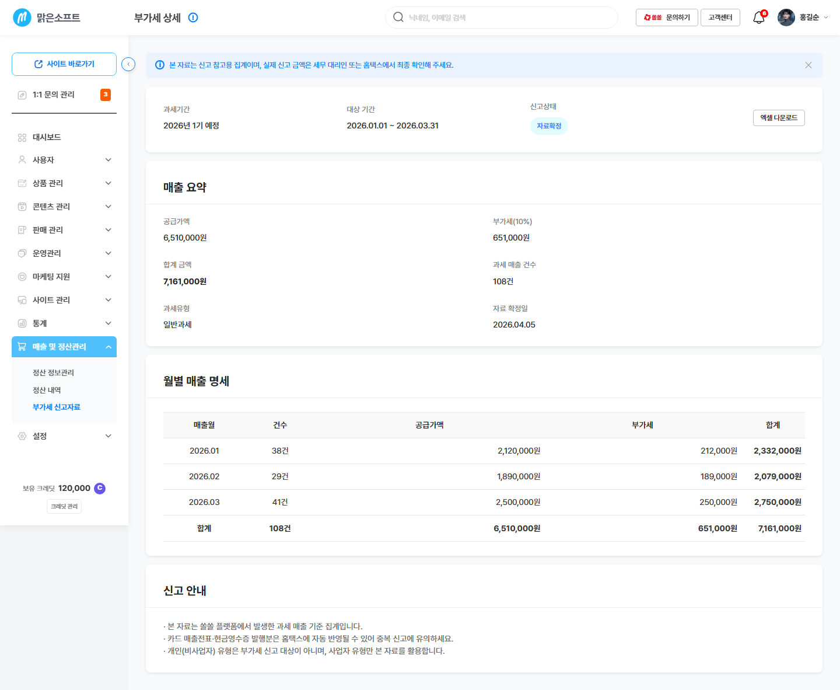
Task: Click the 맑은소프트 logo icon
Action: click(22, 18)
